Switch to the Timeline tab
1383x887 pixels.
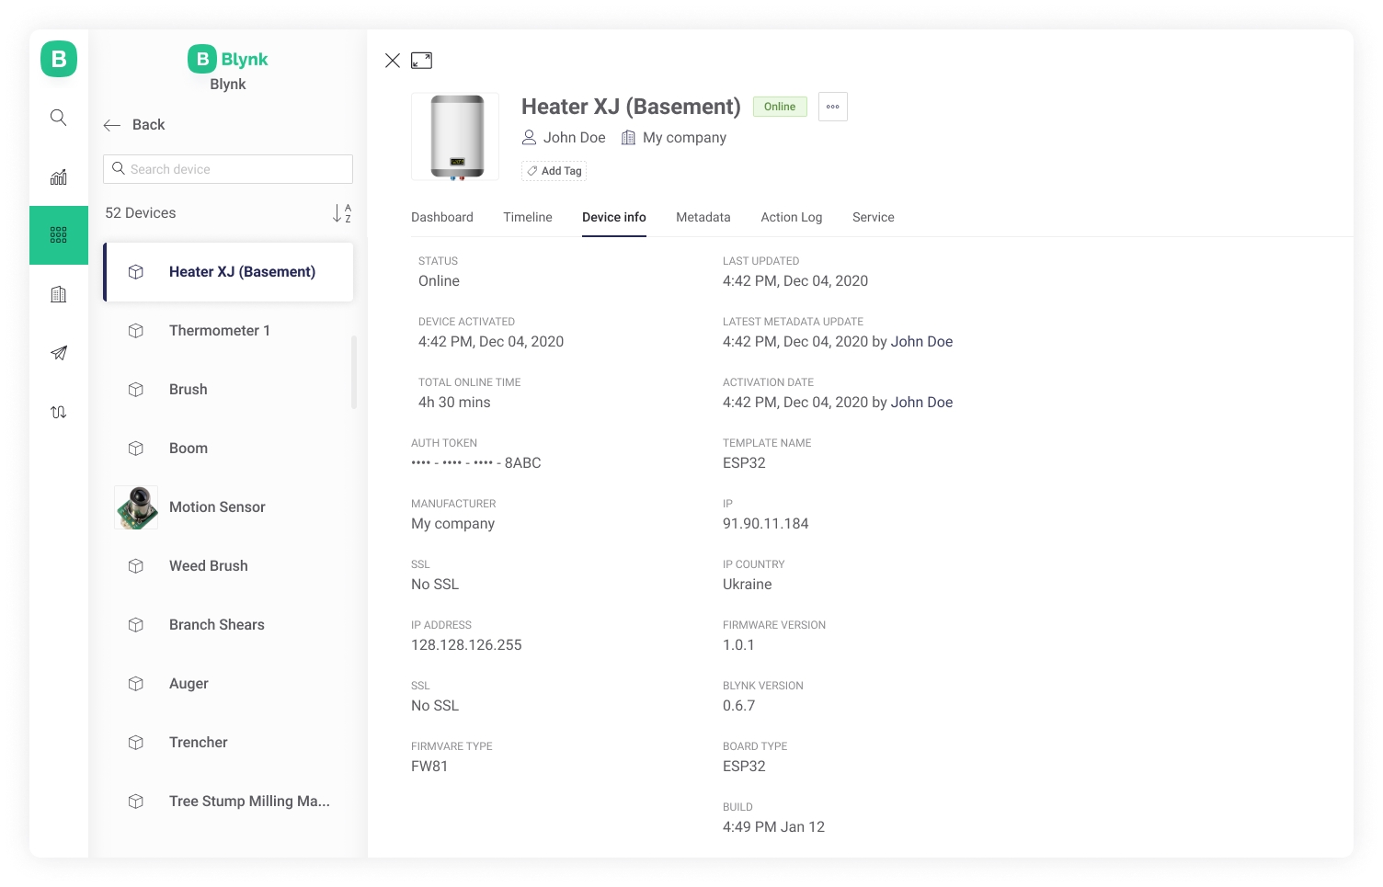click(x=527, y=218)
